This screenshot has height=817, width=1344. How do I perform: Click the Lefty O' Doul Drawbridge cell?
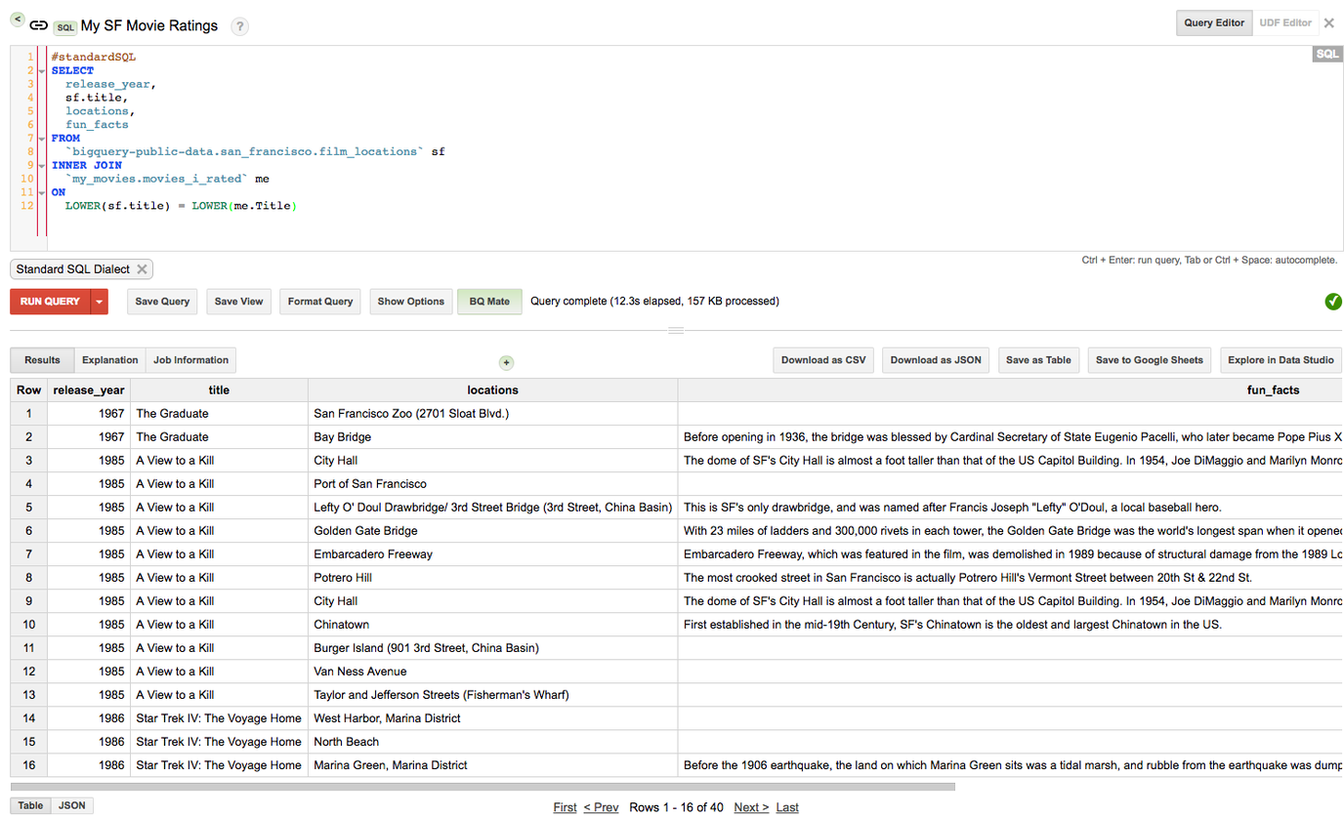point(492,508)
